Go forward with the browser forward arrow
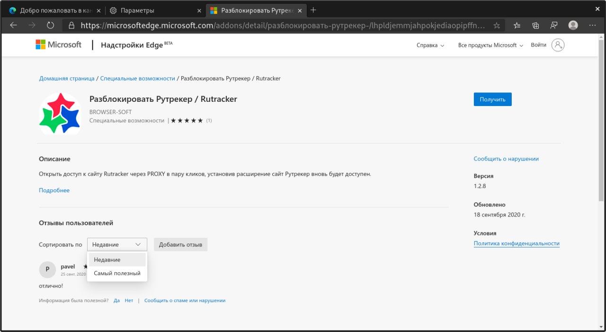The image size is (606, 332). click(x=32, y=26)
